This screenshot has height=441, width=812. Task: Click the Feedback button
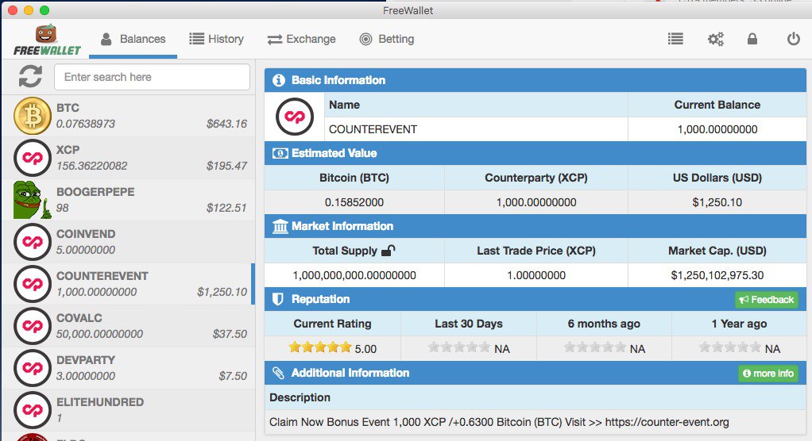[767, 300]
